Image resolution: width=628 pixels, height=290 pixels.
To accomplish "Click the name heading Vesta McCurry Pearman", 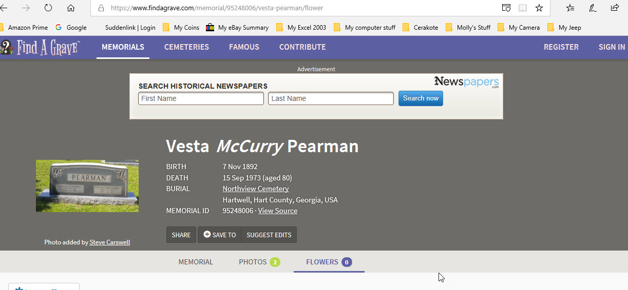I will click(x=262, y=147).
